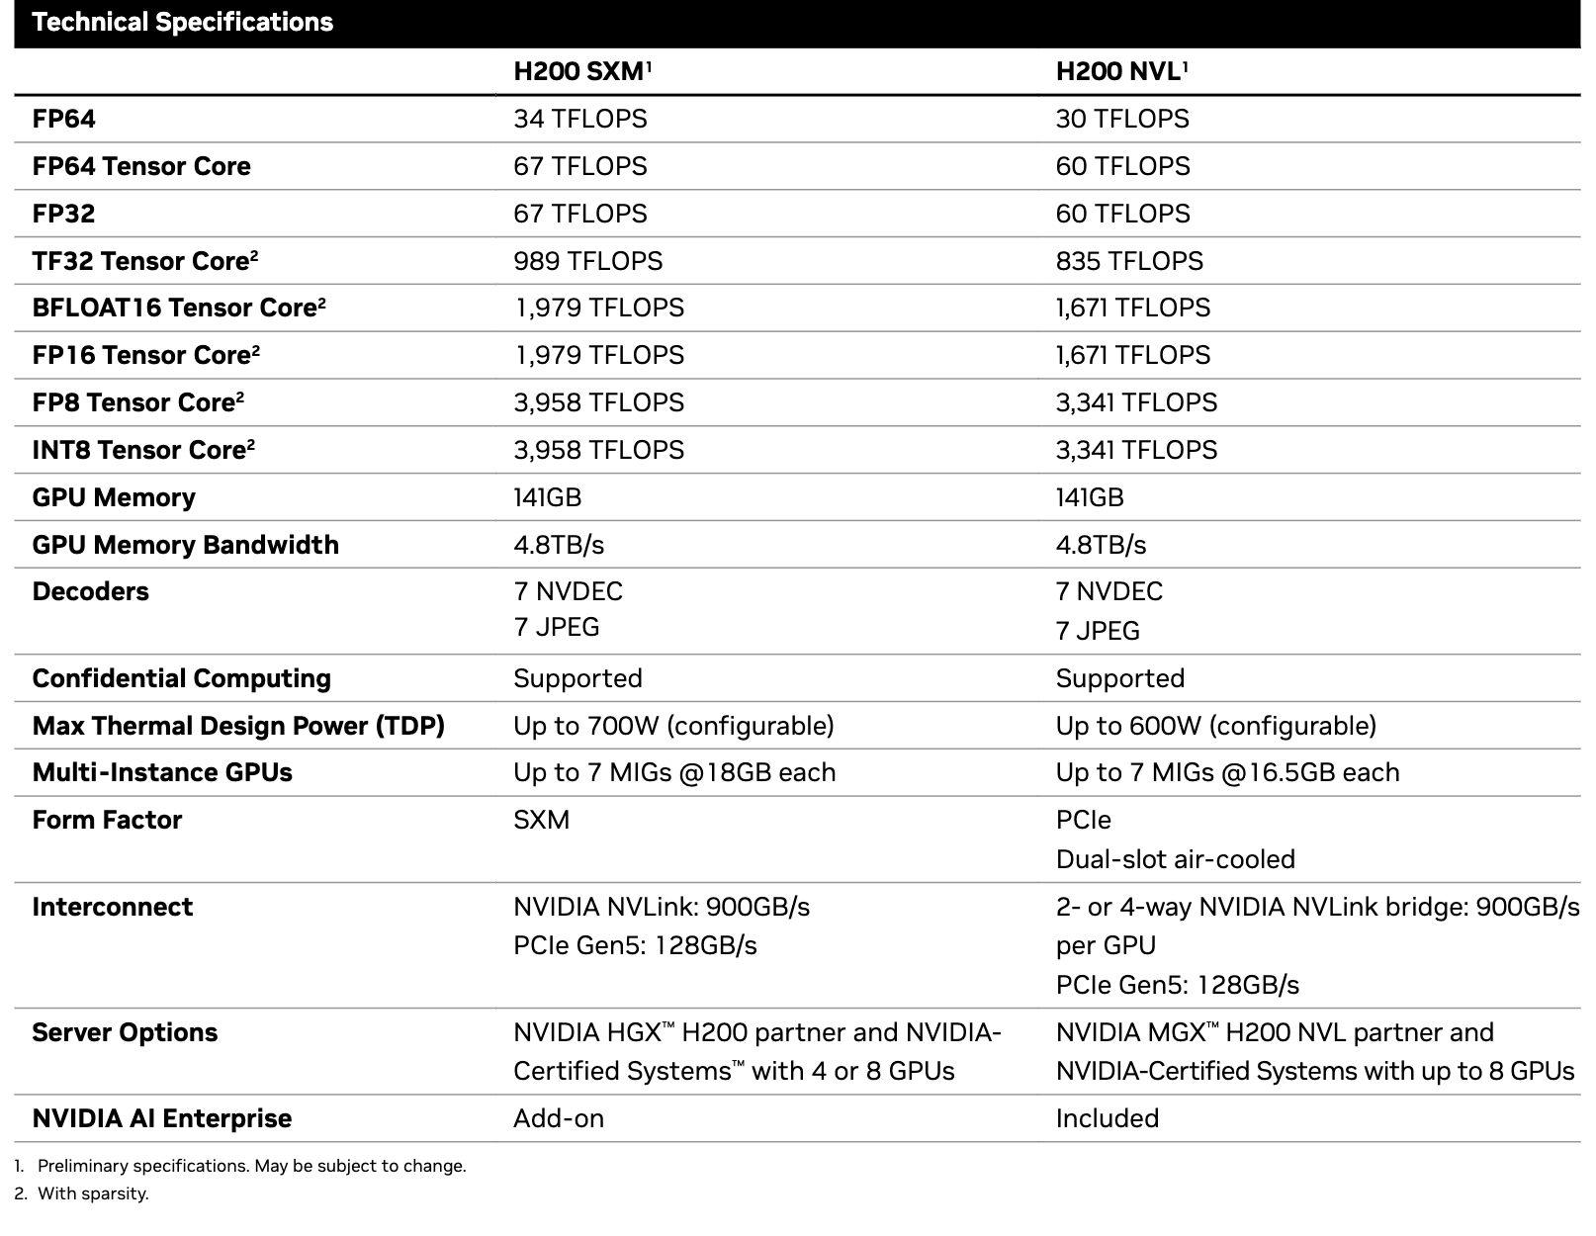The height and width of the screenshot is (1236, 1596).
Task: Click the GPU Memory Bandwidth label
Action: [186, 545]
